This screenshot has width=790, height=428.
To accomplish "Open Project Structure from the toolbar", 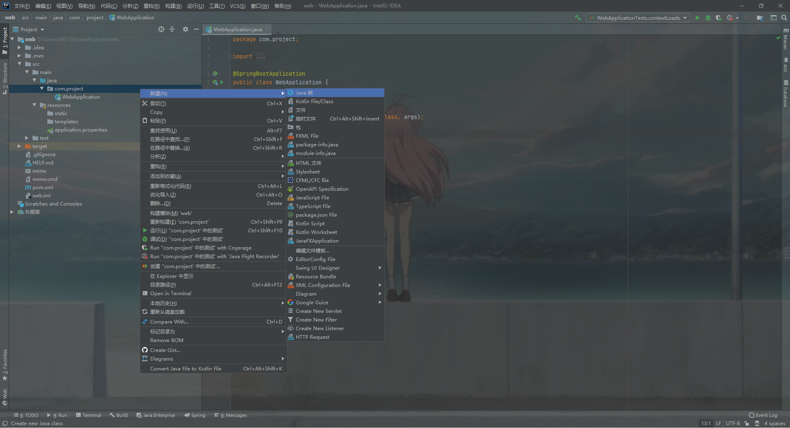I will 760,18.
